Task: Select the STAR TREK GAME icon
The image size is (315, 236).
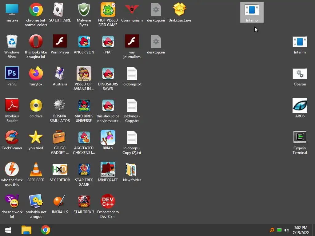Action: (x=84, y=169)
